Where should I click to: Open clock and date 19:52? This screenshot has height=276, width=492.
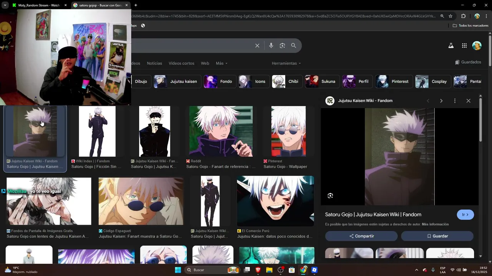pos(479,270)
